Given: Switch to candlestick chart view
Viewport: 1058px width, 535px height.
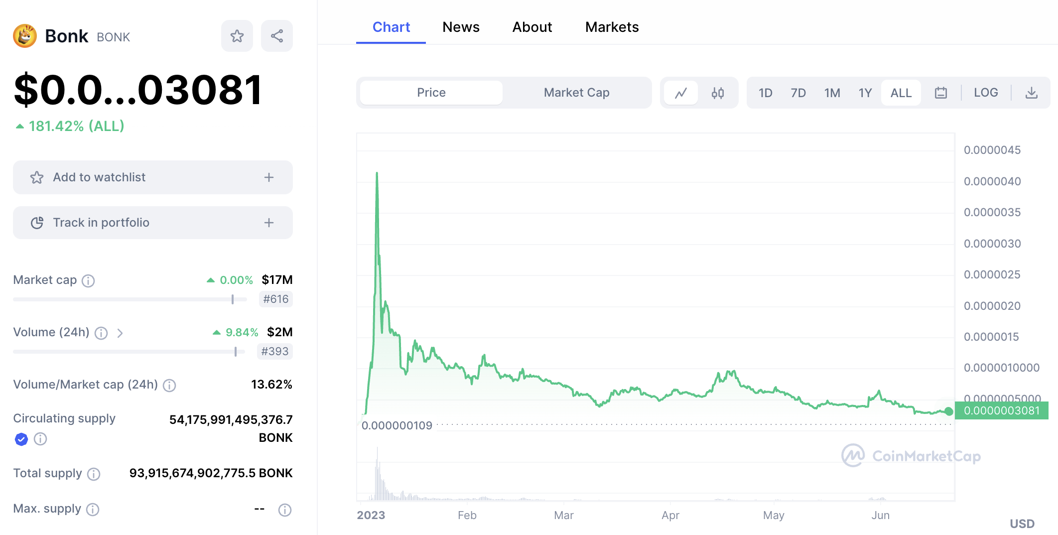Looking at the screenshot, I should pyautogui.click(x=718, y=93).
